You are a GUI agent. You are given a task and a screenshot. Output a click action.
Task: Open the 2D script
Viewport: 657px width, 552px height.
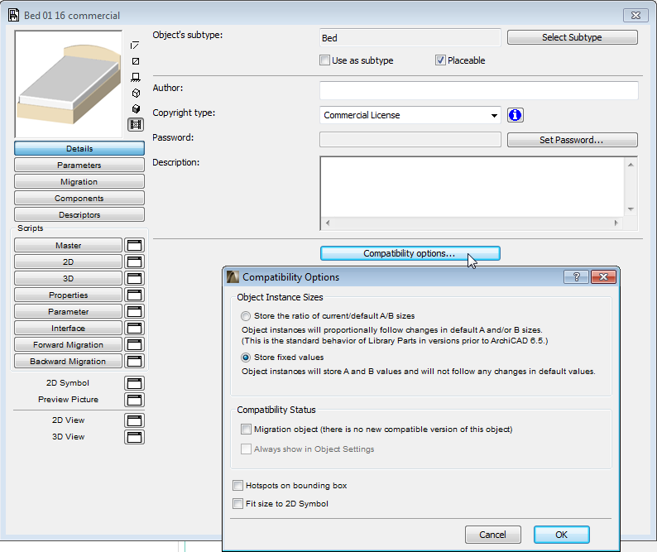point(69,262)
